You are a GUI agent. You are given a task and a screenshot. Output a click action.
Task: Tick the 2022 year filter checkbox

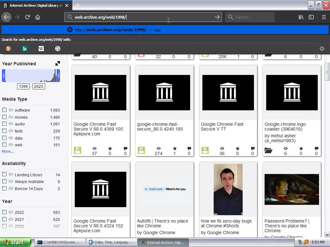5,212
